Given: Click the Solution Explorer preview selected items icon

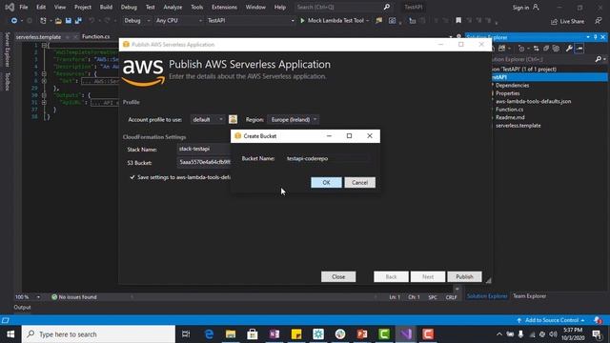Looking at the screenshot, I should (x=579, y=49).
